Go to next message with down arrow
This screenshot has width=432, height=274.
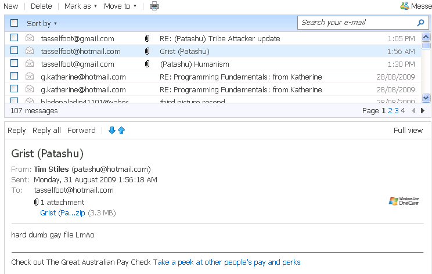pyautogui.click(x=112, y=131)
